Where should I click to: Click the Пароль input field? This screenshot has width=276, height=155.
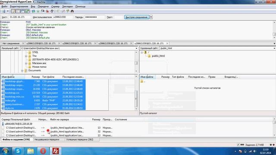click(95, 17)
